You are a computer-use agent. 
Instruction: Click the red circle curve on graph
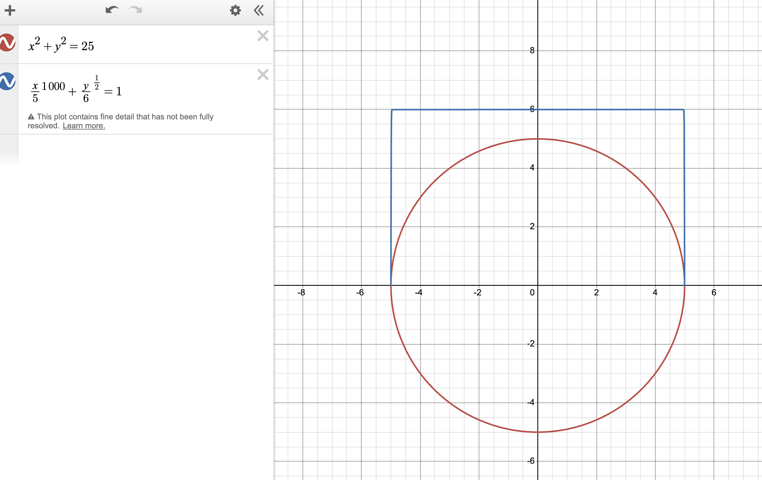tap(434, 389)
